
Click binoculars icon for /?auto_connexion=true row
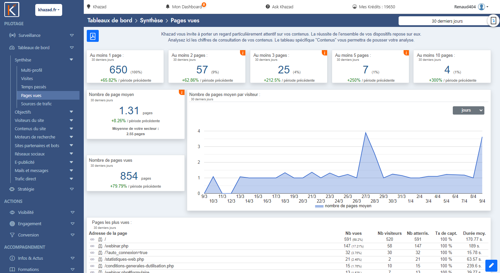(100, 253)
